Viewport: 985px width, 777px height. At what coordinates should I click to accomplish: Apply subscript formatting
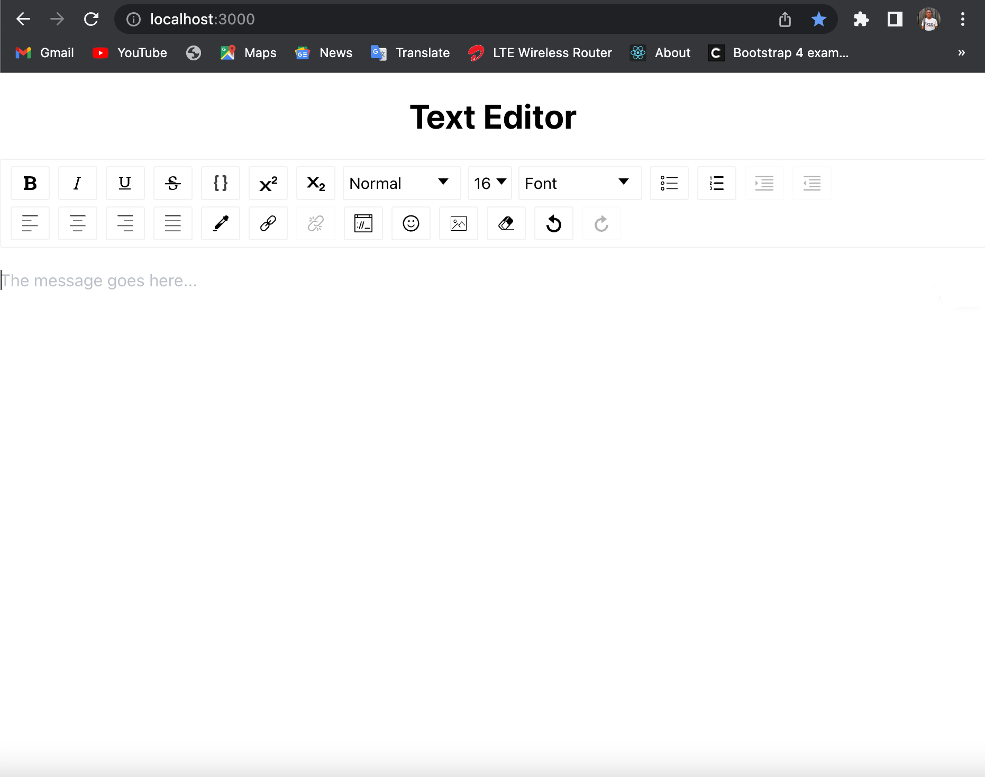316,183
